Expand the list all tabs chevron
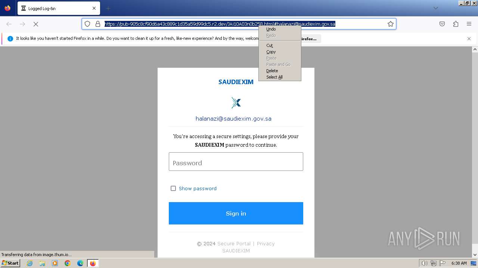Viewport: 478px width, 268px height. [435, 8]
